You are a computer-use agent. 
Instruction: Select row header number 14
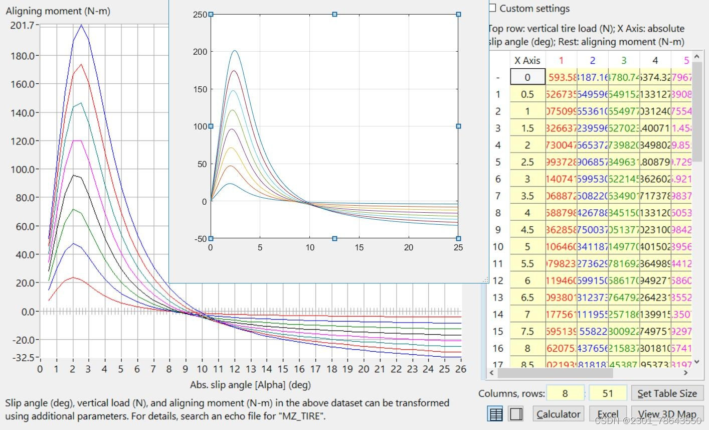click(x=498, y=314)
